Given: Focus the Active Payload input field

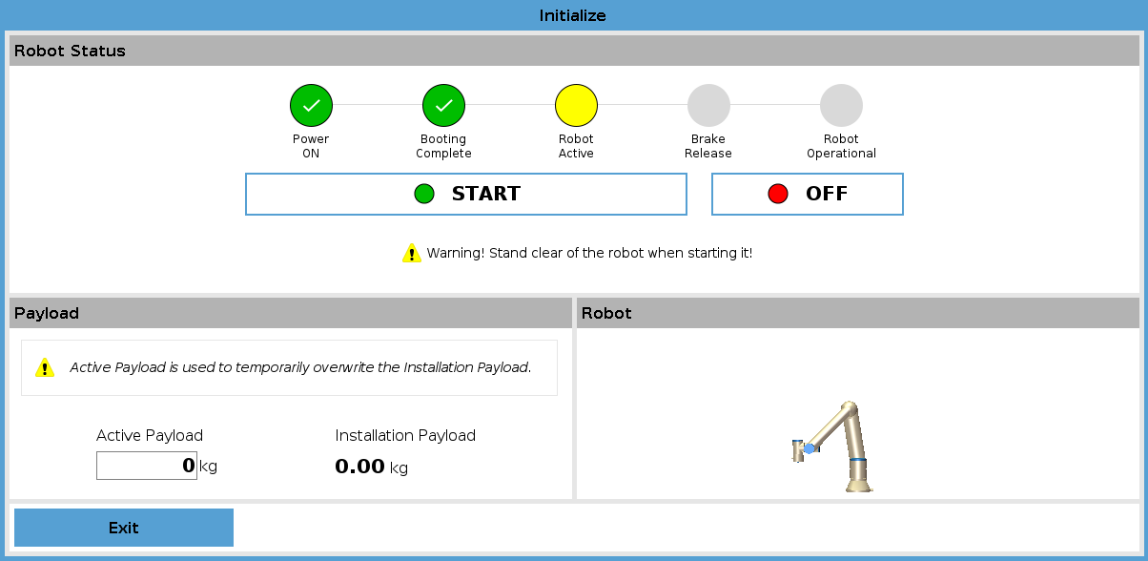Looking at the screenshot, I should (147, 466).
